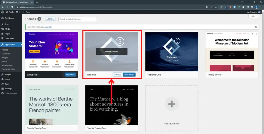The image size is (264, 134).
Task: Click the green circular extension icon
Action: coord(239,7)
